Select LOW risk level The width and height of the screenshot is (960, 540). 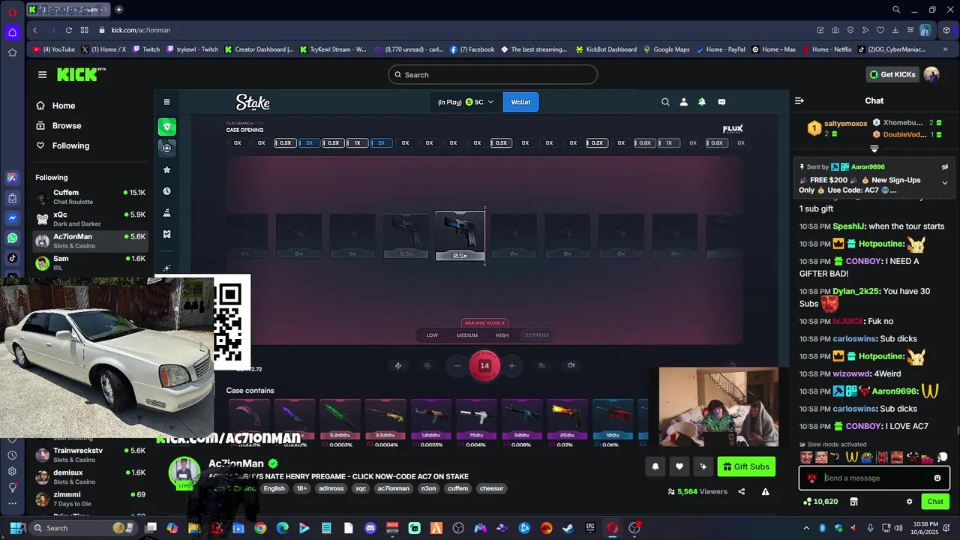coord(432,335)
